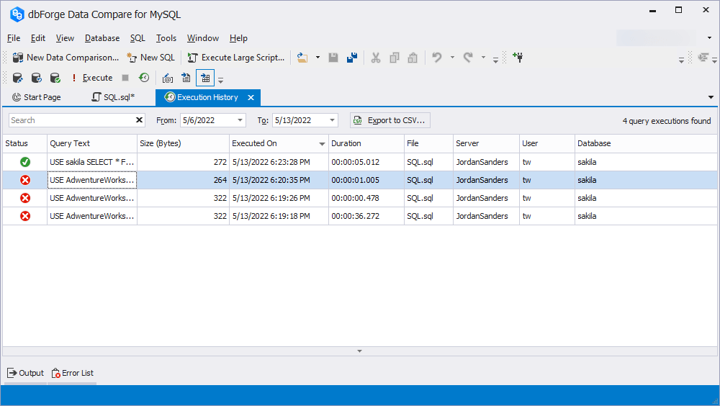Click the Execute button

92,78
